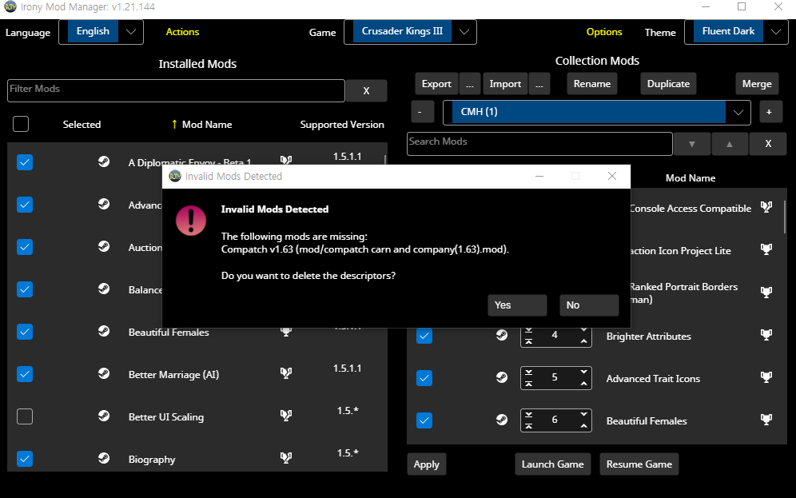Open the Language dropdown arrow
This screenshot has height=498, width=796.
tap(131, 32)
